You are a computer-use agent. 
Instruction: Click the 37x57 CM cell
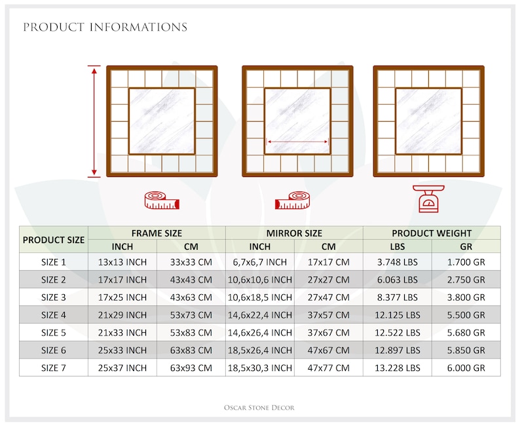(x=329, y=315)
